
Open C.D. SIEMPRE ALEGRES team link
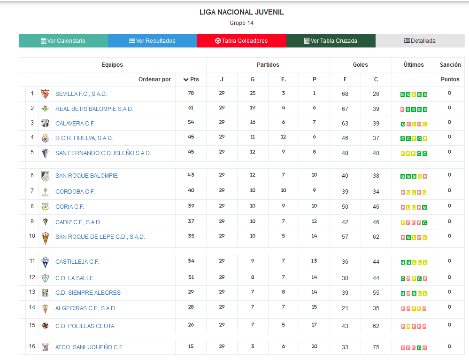click(88, 293)
